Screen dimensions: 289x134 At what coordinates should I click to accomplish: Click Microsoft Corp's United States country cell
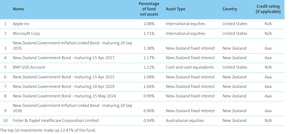click(x=235, y=33)
